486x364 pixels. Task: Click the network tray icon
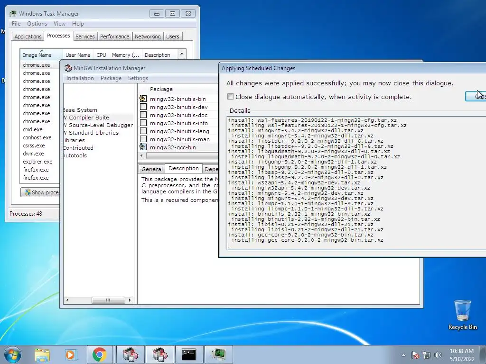(x=427, y=355)
